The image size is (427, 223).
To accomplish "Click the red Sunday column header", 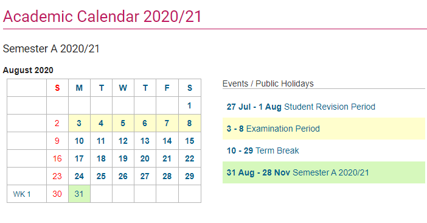I will click(x=57, y=88).
